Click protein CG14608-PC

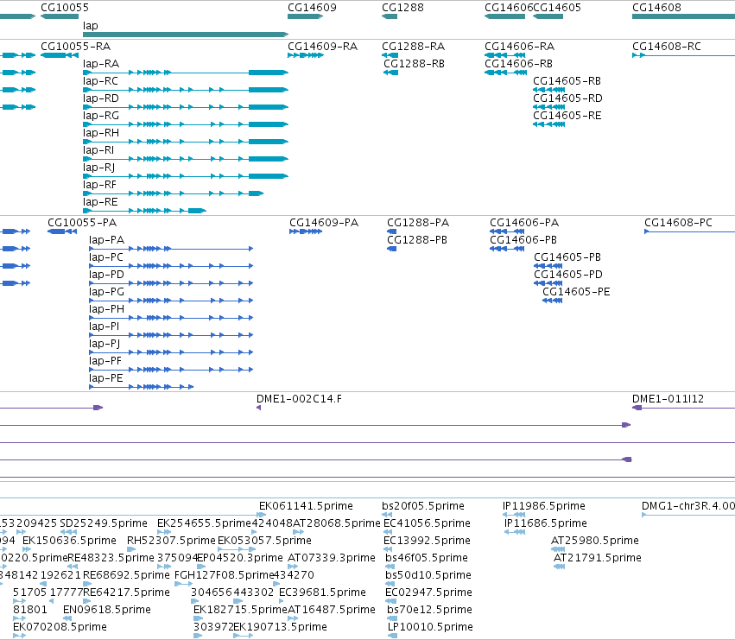click(689, 231)
